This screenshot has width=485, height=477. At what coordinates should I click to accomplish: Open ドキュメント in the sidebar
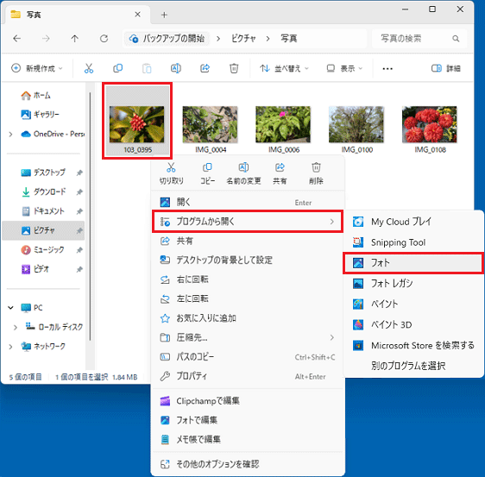click(x=42, y=211)
